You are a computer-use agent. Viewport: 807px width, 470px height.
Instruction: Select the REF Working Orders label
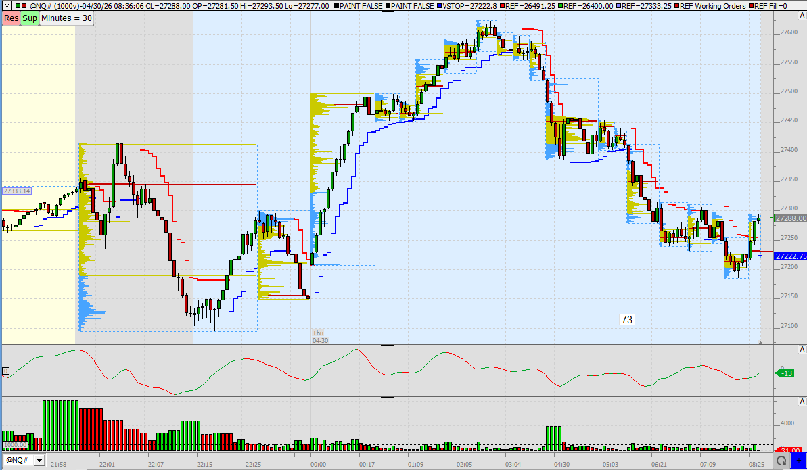coord(713,6)
